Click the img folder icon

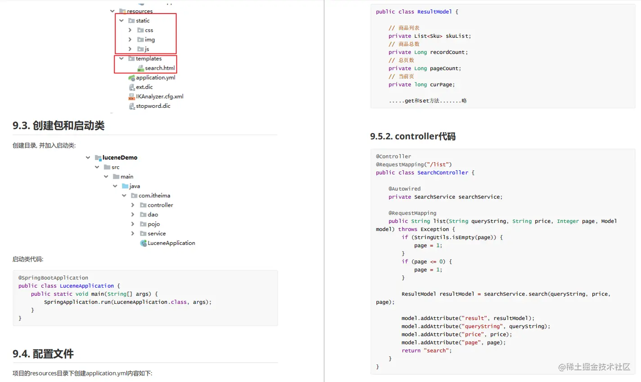tap(140, 40)
